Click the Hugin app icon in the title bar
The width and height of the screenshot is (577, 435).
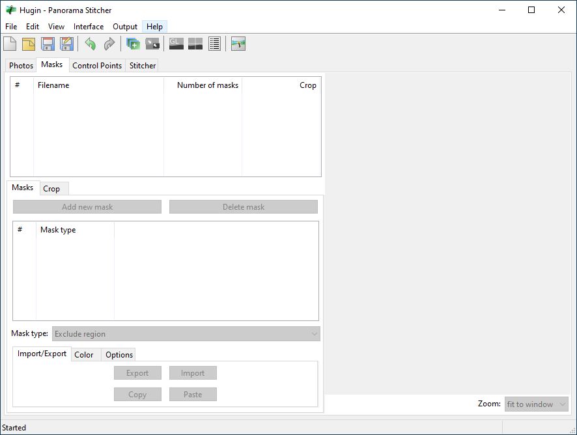(x=11, y=10)
